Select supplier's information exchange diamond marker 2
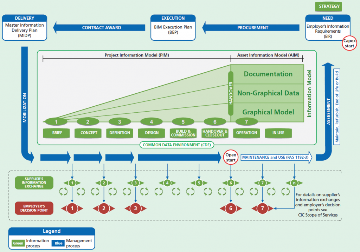The height and width of the screenshot is (252, 360). click(x=104, y=183)
